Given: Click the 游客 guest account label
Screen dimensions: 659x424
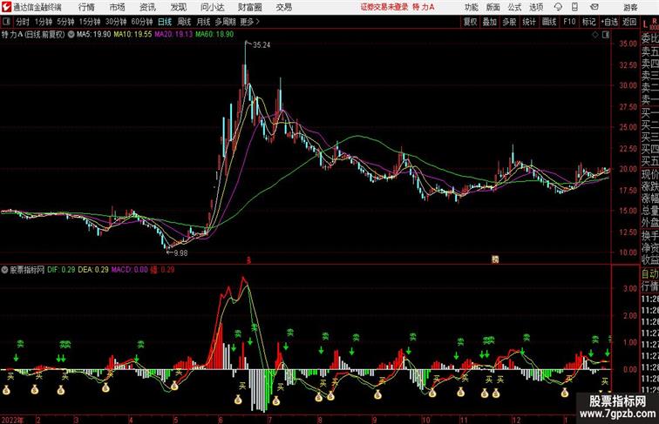Looking at the screenshot, I should [630, 7].
